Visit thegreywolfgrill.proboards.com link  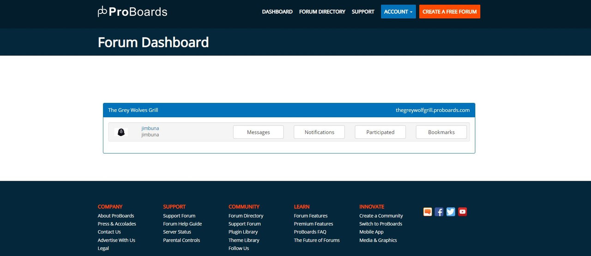433,110
